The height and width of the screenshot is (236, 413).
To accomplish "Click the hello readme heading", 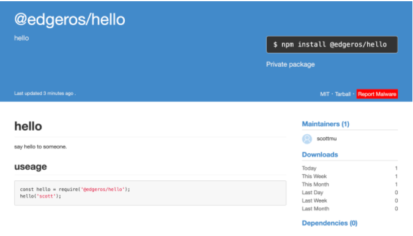I will [28, 126].
